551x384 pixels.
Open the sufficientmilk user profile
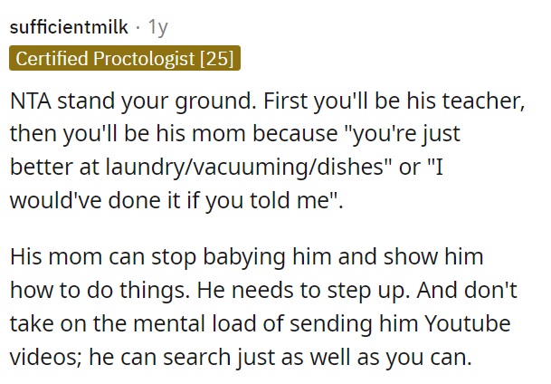coord(69,27)
